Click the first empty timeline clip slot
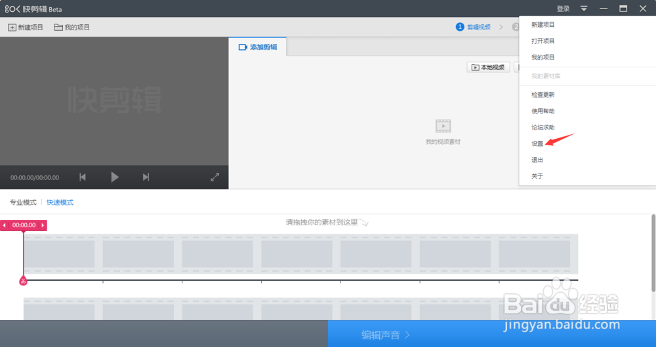Viewport: 656px width, 347px height. pyautogui.click(x=59, y=254)
